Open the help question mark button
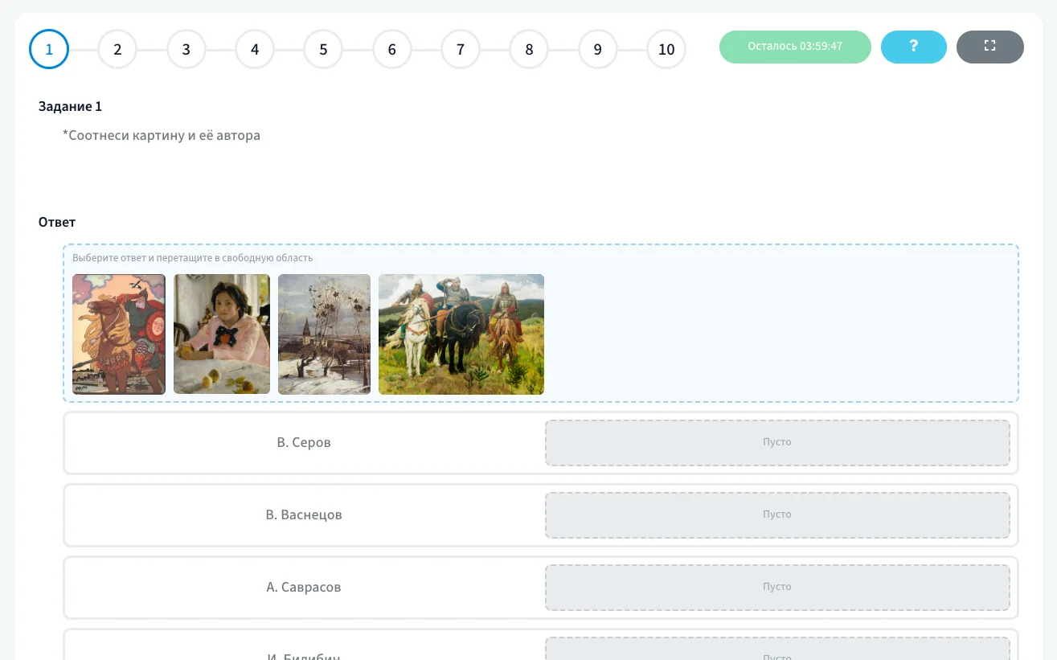 point(913,47)
